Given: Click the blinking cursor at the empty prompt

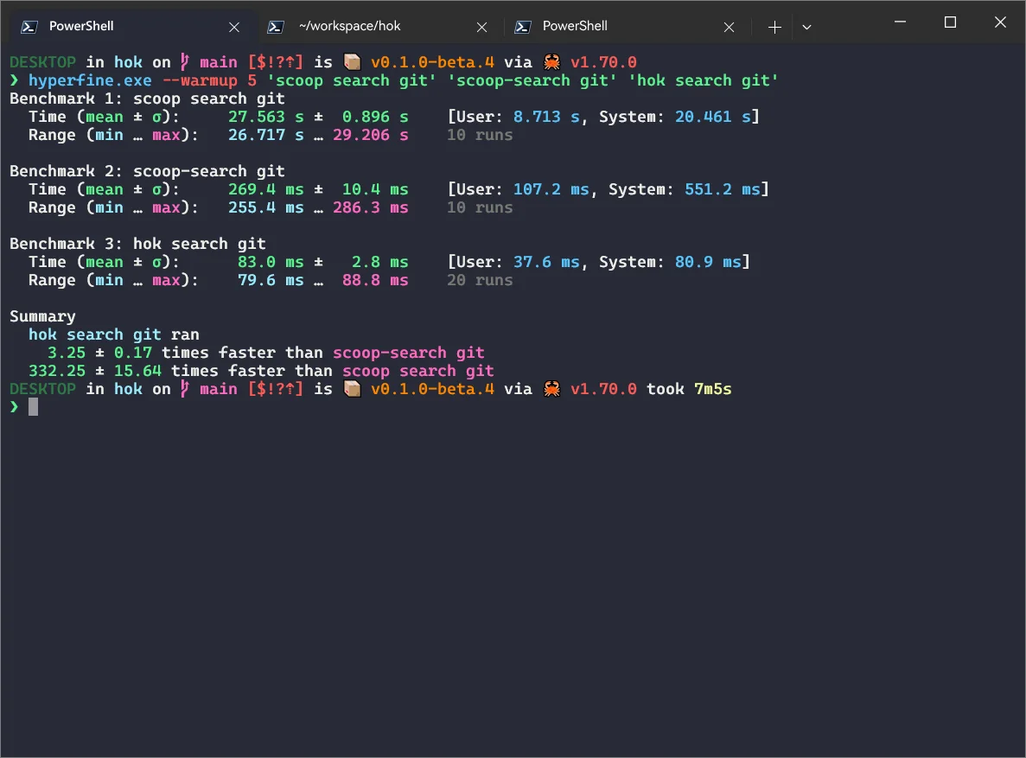Looking at the screenshot, I should coord(33,407).
